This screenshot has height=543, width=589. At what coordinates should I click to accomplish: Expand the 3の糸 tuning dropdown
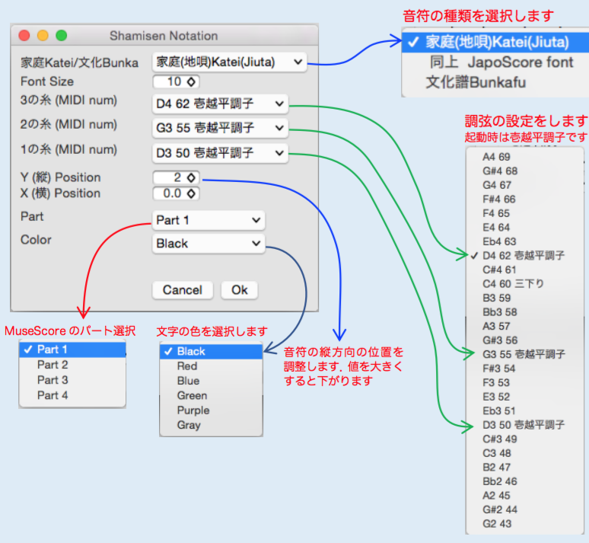pyautogui.click(x=220, y=104)
